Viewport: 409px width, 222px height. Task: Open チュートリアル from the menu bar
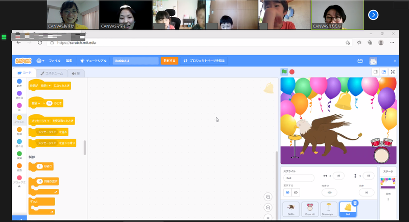click(x=93, y=61)
